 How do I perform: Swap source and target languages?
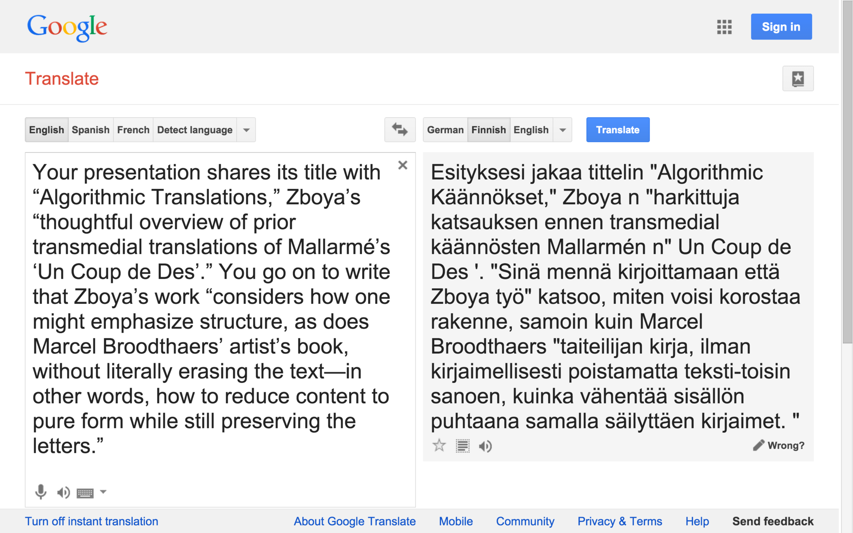pyautogui.click(x=400, y=130)
